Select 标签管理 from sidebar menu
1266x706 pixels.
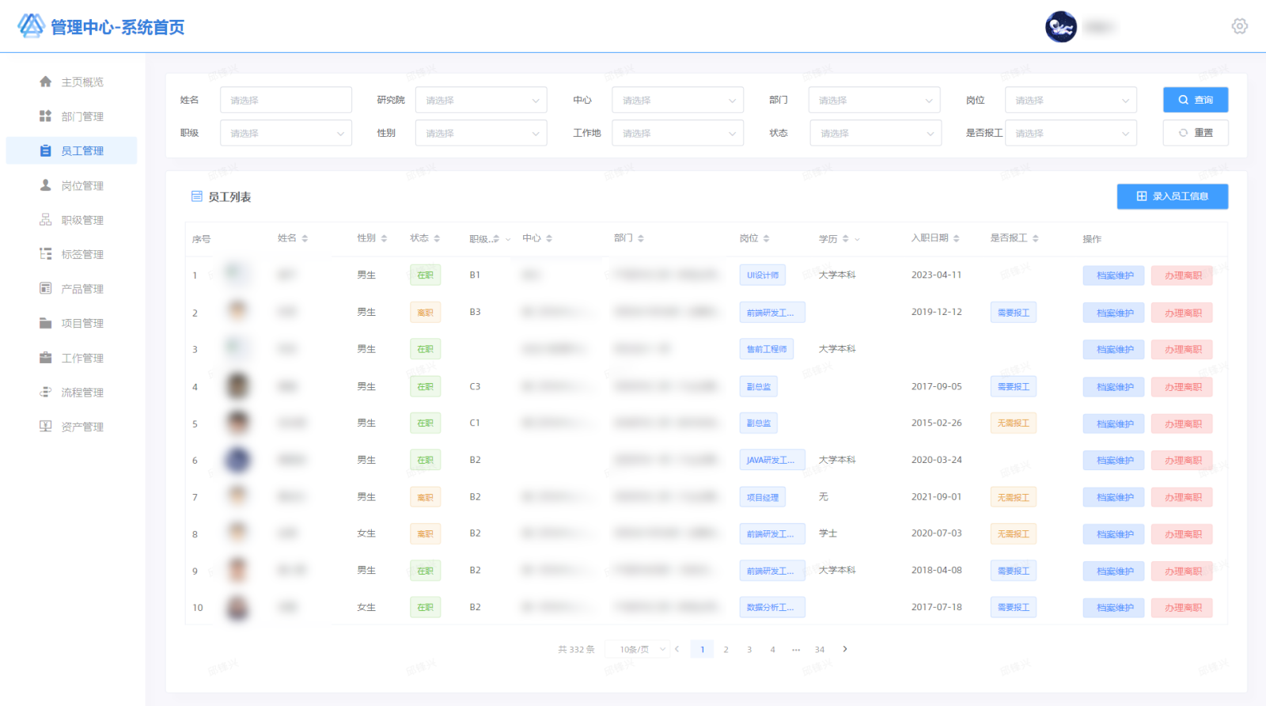pyautogui.click(x=82, y=254)
